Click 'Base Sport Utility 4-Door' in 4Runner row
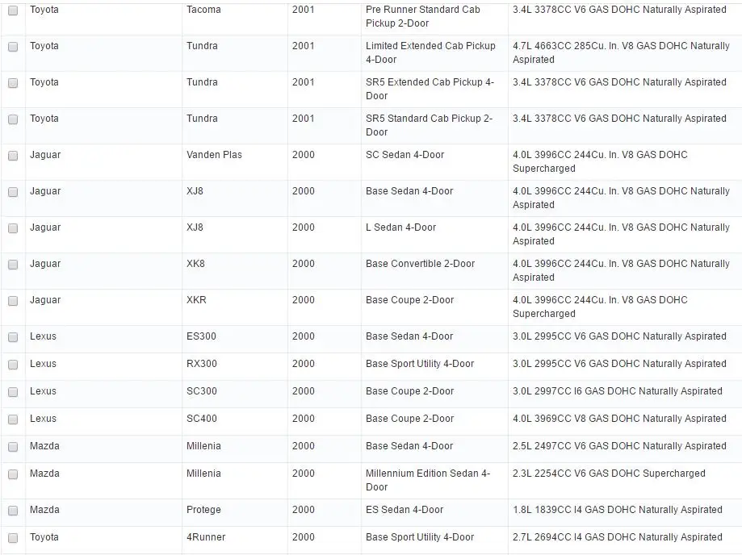Viewport: 742px width, 555px height. tap(419, 537)
